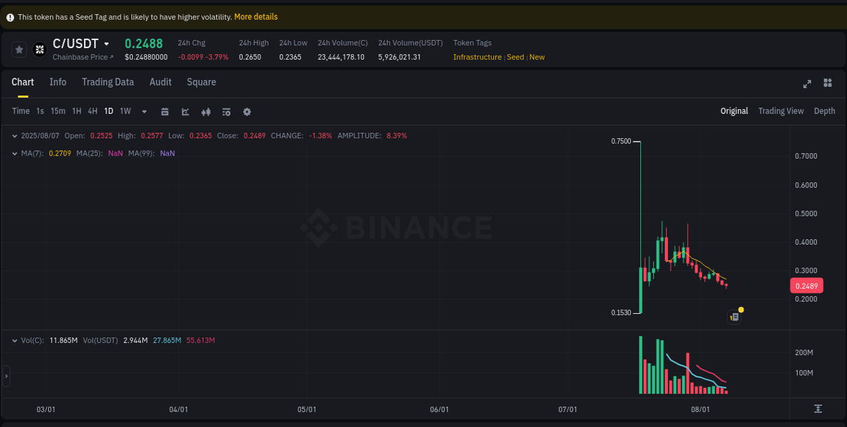
Task: Open the date range picker calendar icon
Action: [165, 110]
